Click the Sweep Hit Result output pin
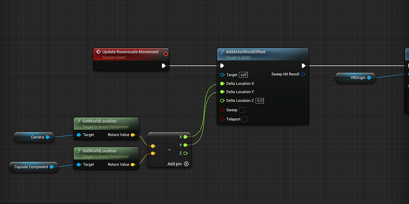The width and height of the screenshot is (409, 204). click(303, 74)
